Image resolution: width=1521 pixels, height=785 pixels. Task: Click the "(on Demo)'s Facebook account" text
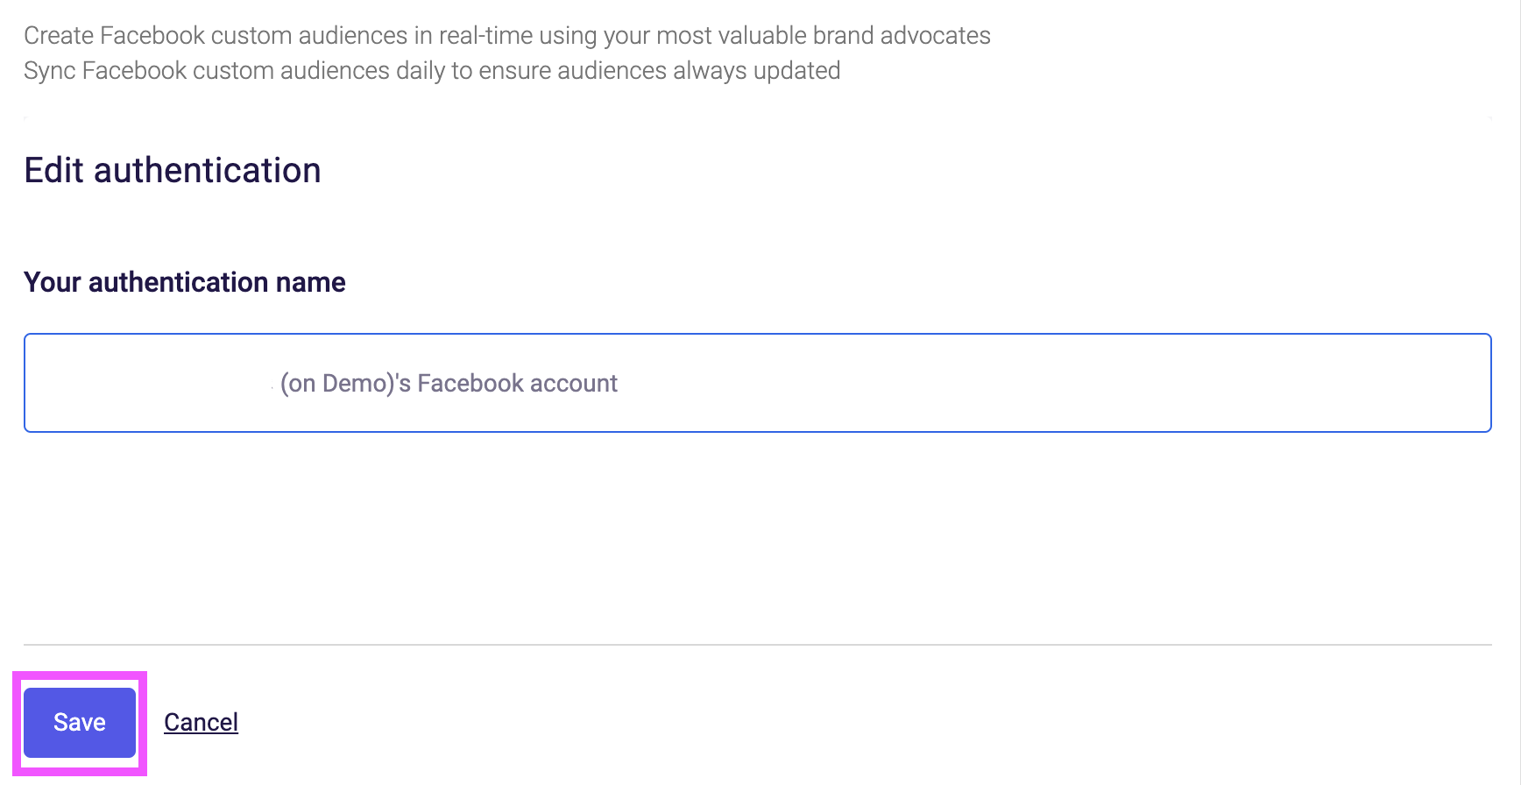(x=449, y=384)
